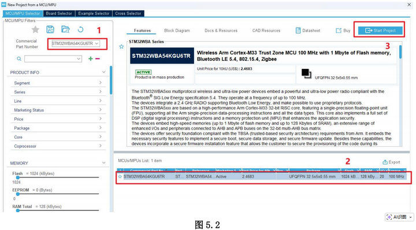Remove filter with pink minus icon
This screenshot has width=416, height=230.
click(98, 58)
